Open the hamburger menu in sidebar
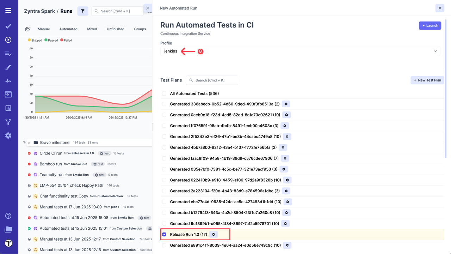This screenshot has height=254, width=451. point(8,11)
